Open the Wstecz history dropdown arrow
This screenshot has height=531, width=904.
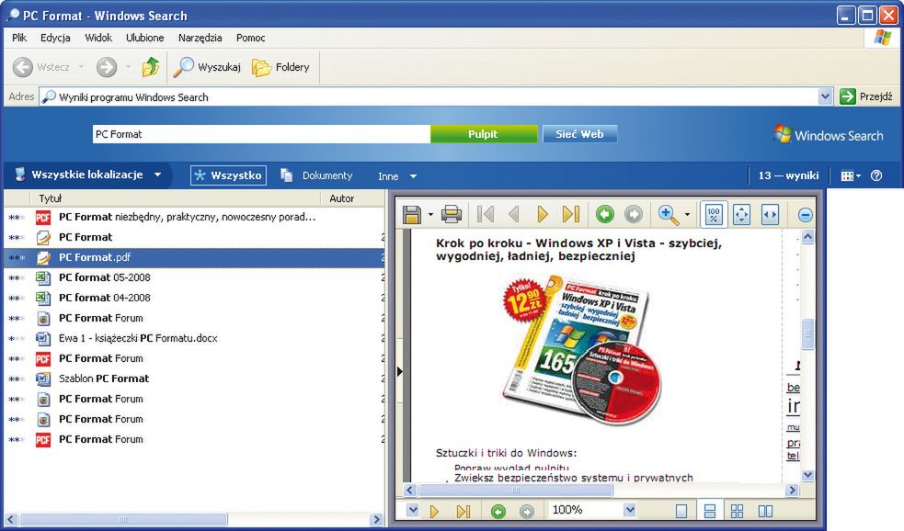coord(81,67)
